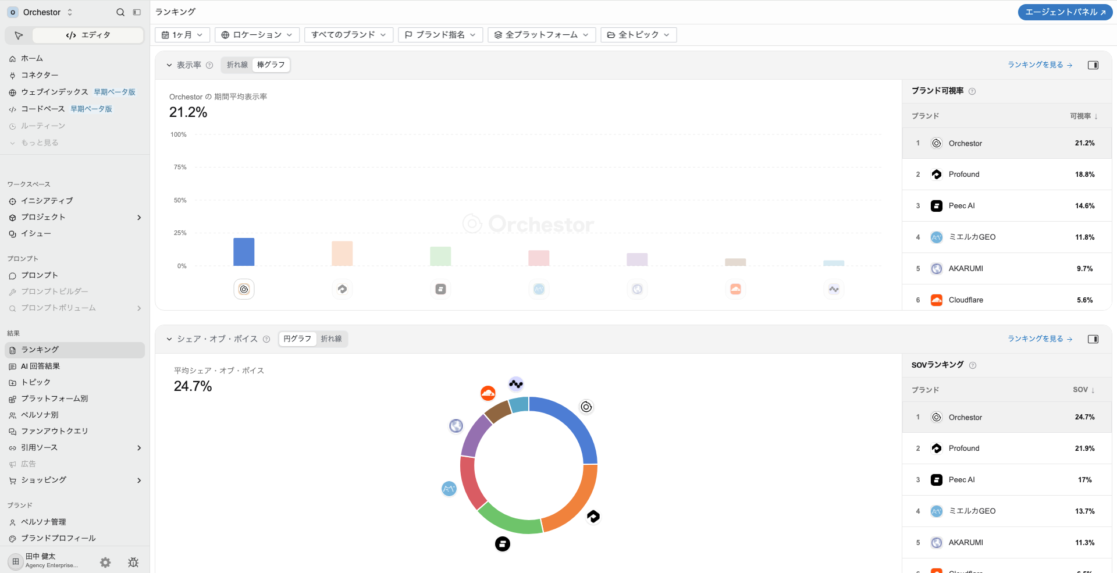This screenshot has height=573, width=1117.
Task: Open the ロケーション filter dropdown
Action: pyautogui.click(x=257, y=35)
